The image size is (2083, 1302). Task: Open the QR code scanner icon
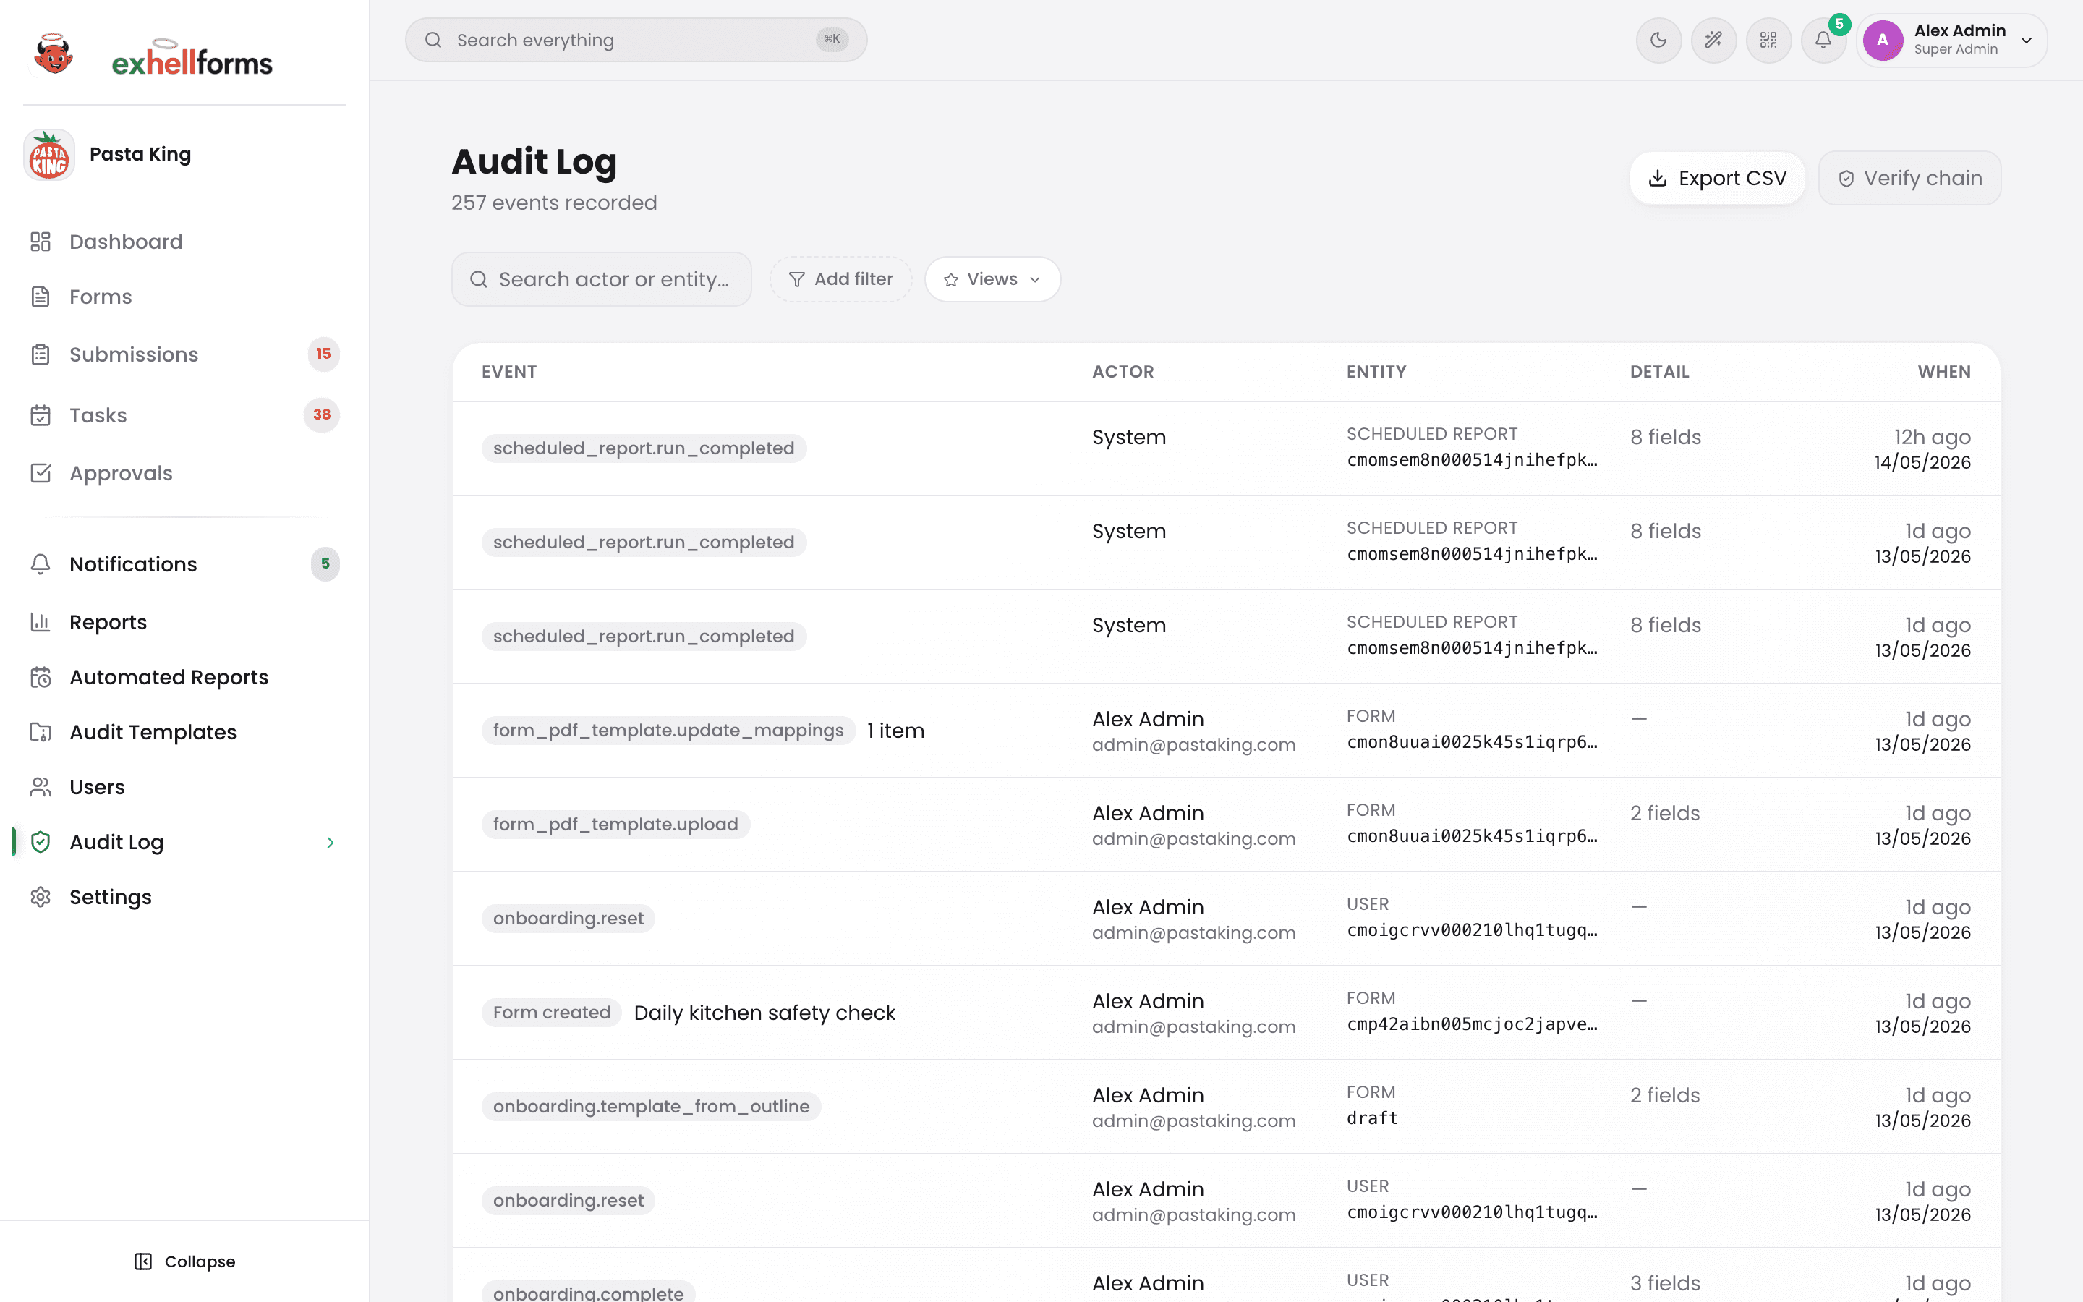coord(1768,40)
